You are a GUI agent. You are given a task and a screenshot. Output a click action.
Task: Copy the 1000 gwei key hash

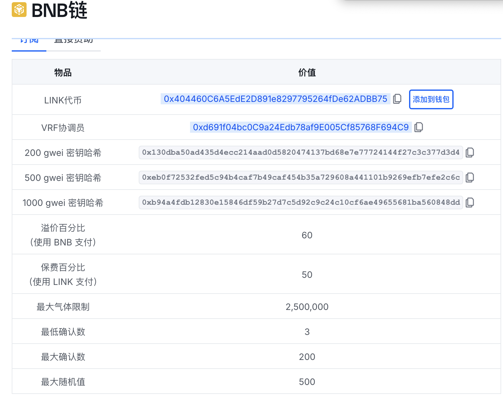tap(470, 202)
